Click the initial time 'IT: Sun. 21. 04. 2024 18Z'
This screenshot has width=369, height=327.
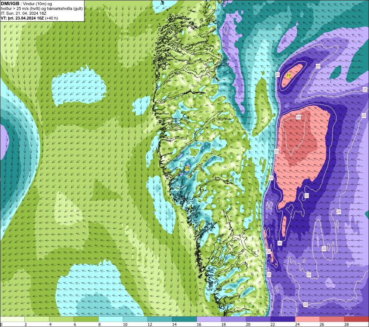(x=24, y=13)
